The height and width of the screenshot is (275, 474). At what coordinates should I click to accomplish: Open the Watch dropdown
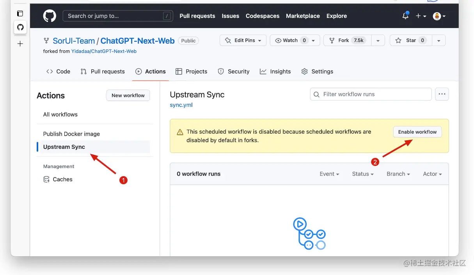click(x=295, y=41)
